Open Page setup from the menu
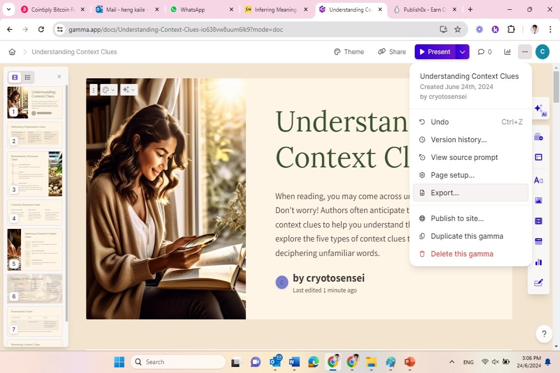The height and width of the screenshot is (373, 560). [x=470, y=175]
